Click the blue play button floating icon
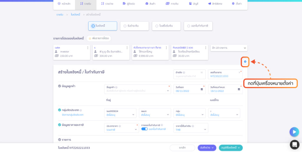The width and height of the screenshot is (302, 152). [x=294, y=132]
